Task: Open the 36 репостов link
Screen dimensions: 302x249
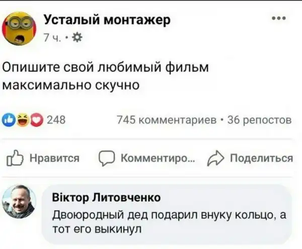Action: pyautogui.click(x=260, y=120)
